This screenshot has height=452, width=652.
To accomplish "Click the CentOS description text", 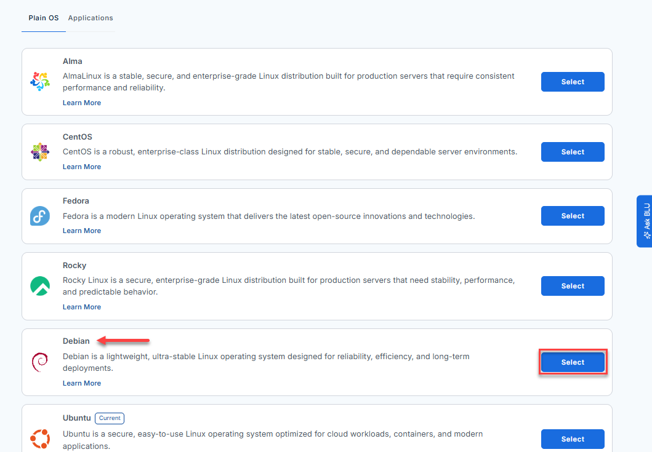I will tap(290, 152).
